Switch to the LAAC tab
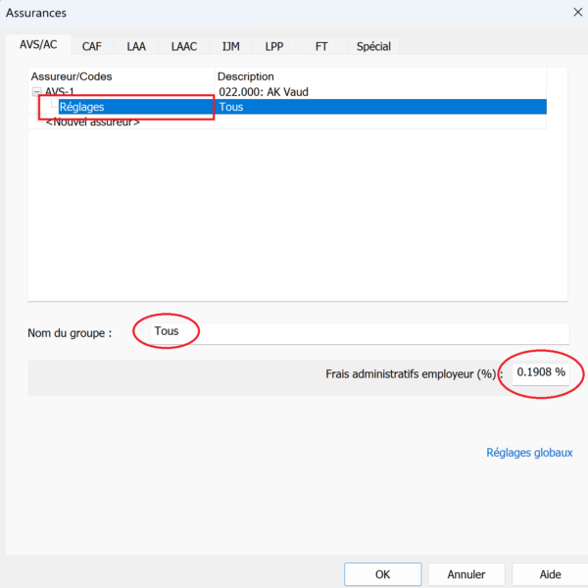This screenshot has height=588, width=588. coord(184,46)
